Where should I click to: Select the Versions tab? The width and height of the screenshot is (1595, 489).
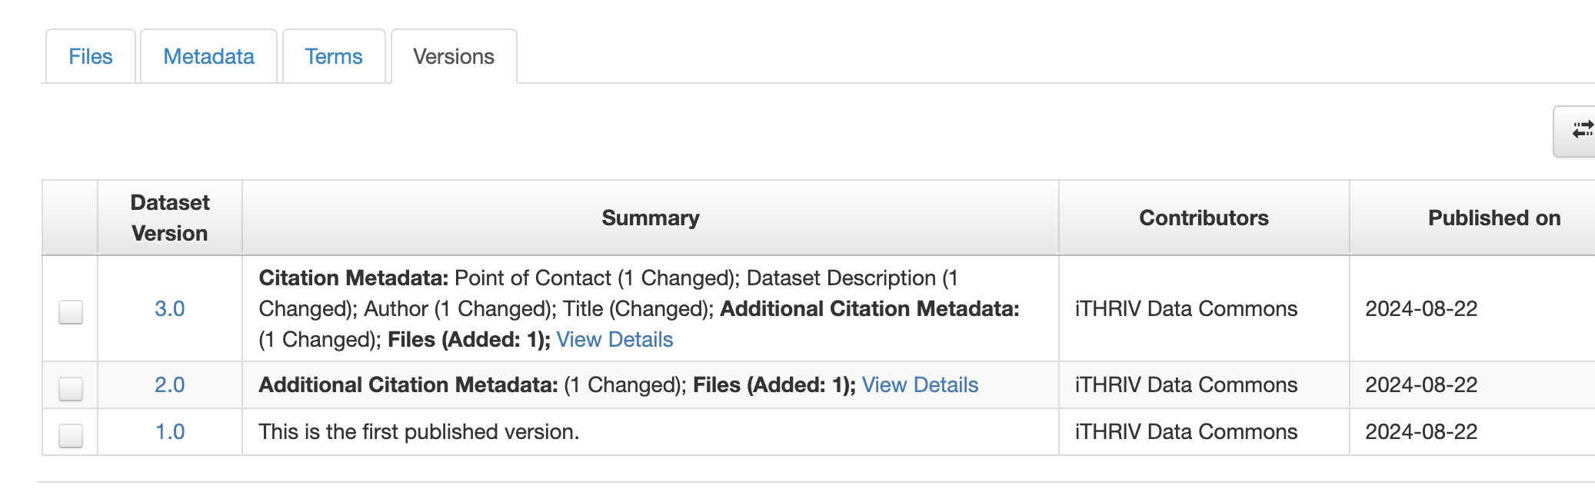pyautogui.click(x=454, y=56)
